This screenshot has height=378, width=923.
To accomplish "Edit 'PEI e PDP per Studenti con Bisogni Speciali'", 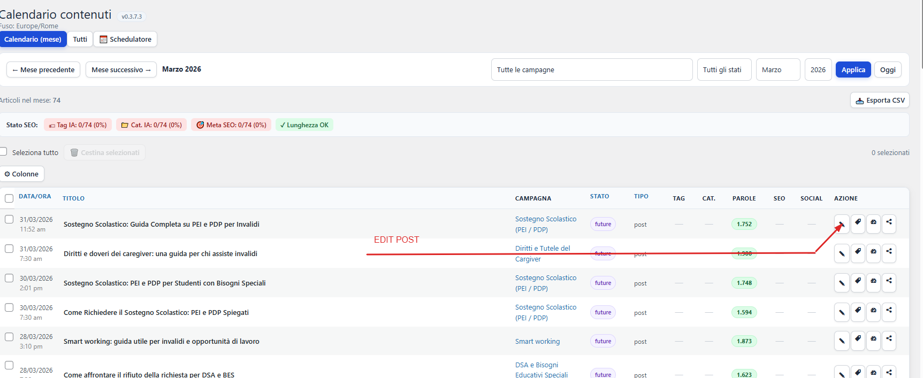I will (x=842, y=282).
